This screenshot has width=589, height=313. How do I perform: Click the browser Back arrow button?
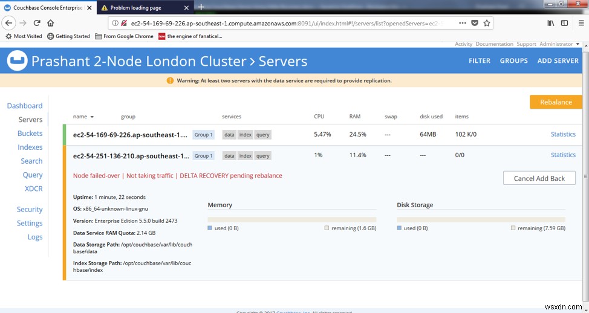point(9,23)
